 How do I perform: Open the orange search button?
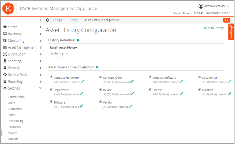226,20
